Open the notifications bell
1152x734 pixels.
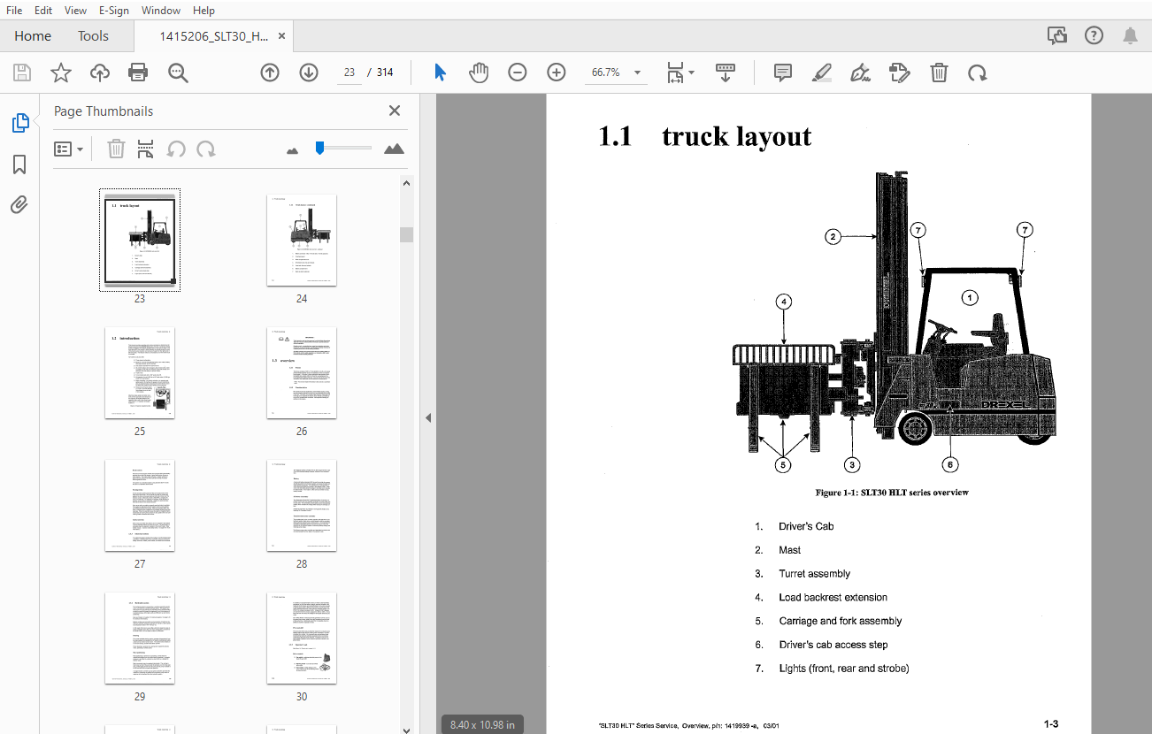(x=1130, y=35)
